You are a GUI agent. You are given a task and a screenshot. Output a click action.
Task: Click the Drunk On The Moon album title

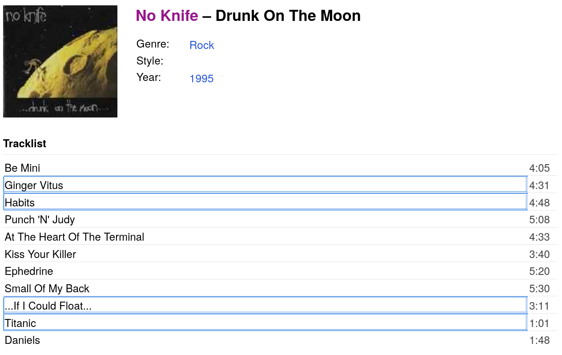point(288,16)
